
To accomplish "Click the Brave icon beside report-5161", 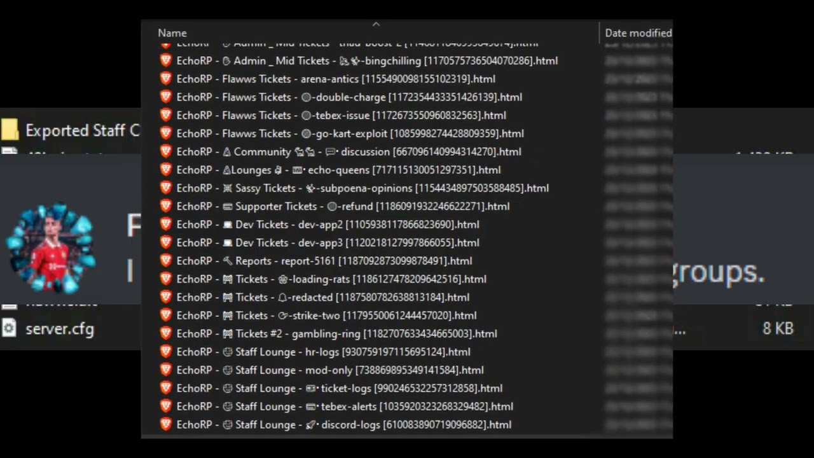I will click(165, 260).
